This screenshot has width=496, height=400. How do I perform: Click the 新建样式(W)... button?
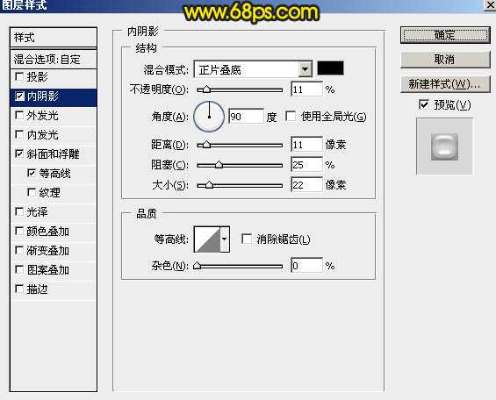[445, 84]
